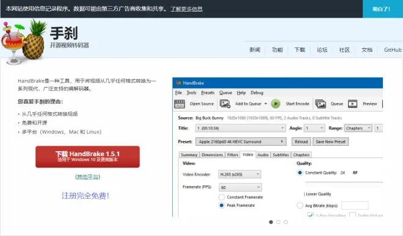Select the Avg Bitrate radio button

pyautogui.click(x=300, y=205)
